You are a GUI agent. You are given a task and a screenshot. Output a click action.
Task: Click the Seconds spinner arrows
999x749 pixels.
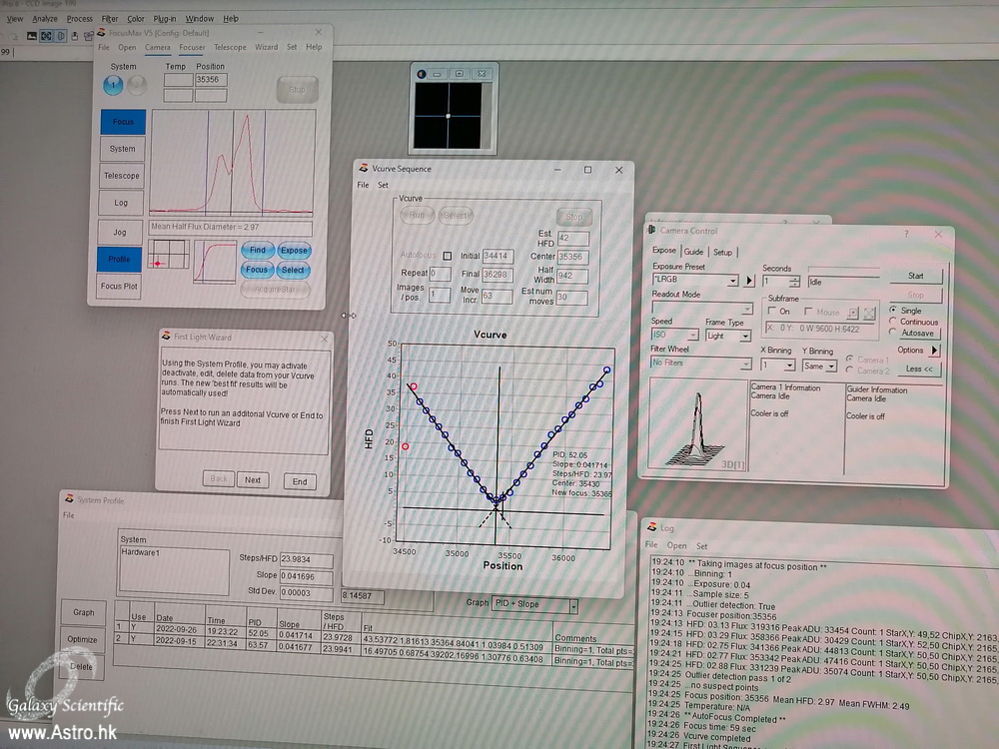795,282
